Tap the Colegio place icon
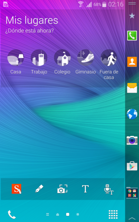The height and width of the screenshot is (222, 139). (x=62, y=57)
